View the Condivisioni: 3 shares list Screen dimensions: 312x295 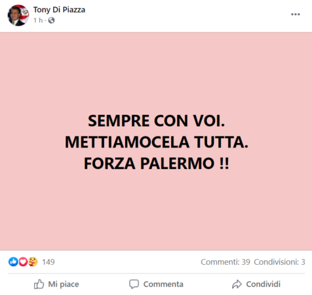(x=279, y=262)
